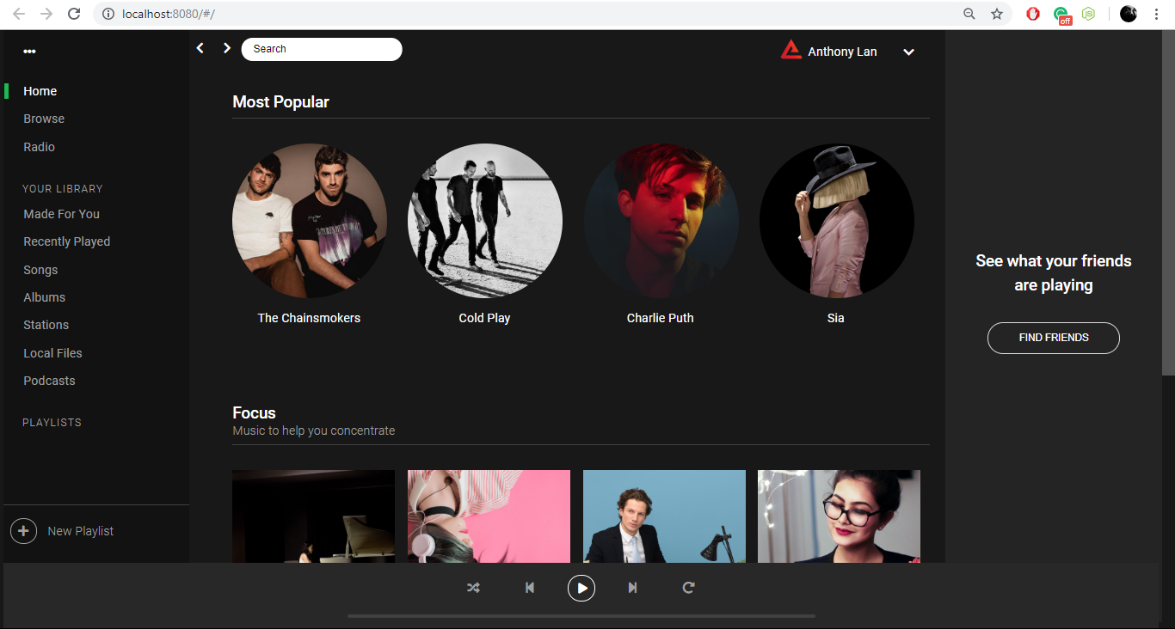1175x629 pixels.
Task: Open Radio in the sidebar
Action: pyautogui.click(x=39, y=147)
